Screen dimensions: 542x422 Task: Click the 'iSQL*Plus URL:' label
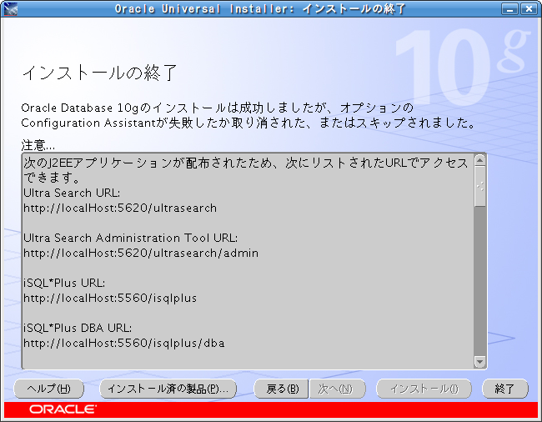(x=64, y=283)
